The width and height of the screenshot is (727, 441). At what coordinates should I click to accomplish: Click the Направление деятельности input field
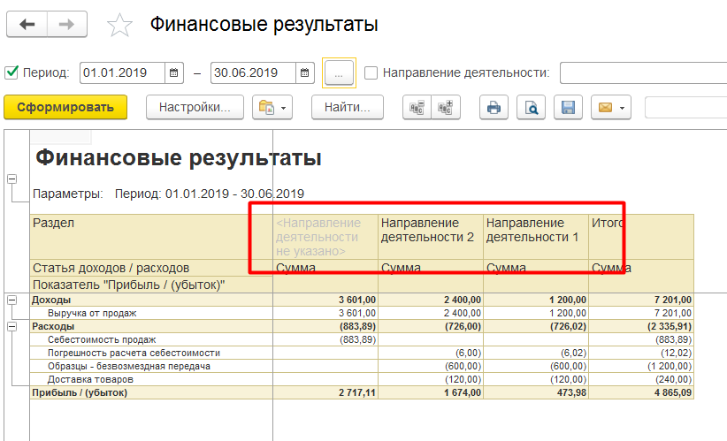click(644, 72)
